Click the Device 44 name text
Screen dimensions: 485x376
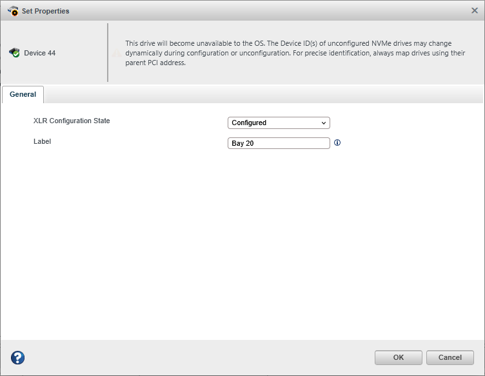(40, 53)
